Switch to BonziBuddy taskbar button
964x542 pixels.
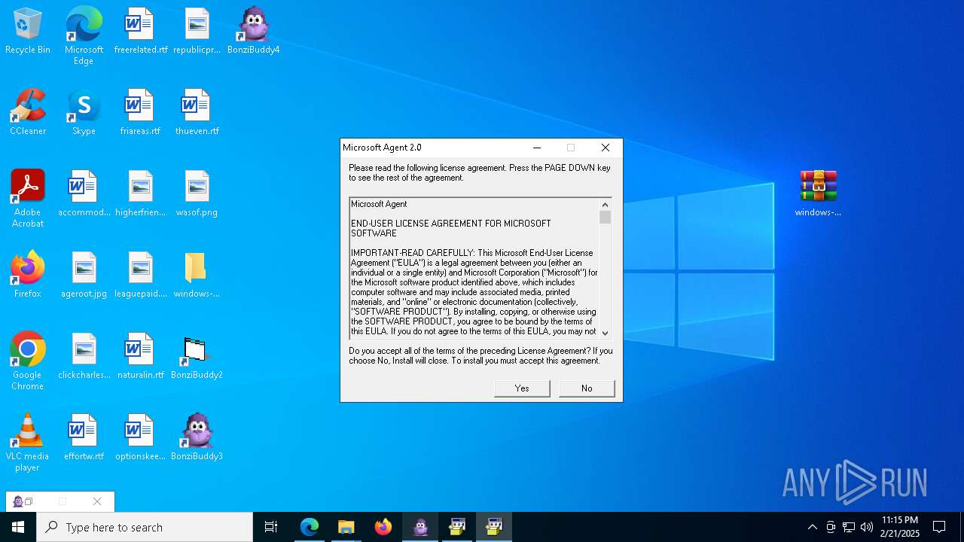[x=420, y=527]
